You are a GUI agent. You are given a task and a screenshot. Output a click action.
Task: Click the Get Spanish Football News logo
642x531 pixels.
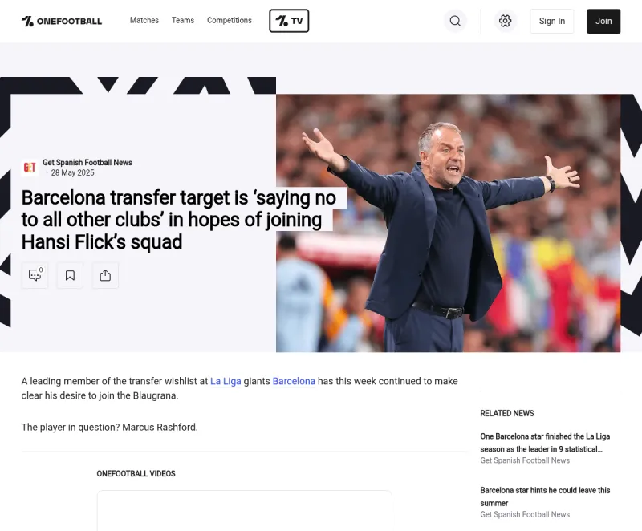pyautogui.click(x=30, y=168)
